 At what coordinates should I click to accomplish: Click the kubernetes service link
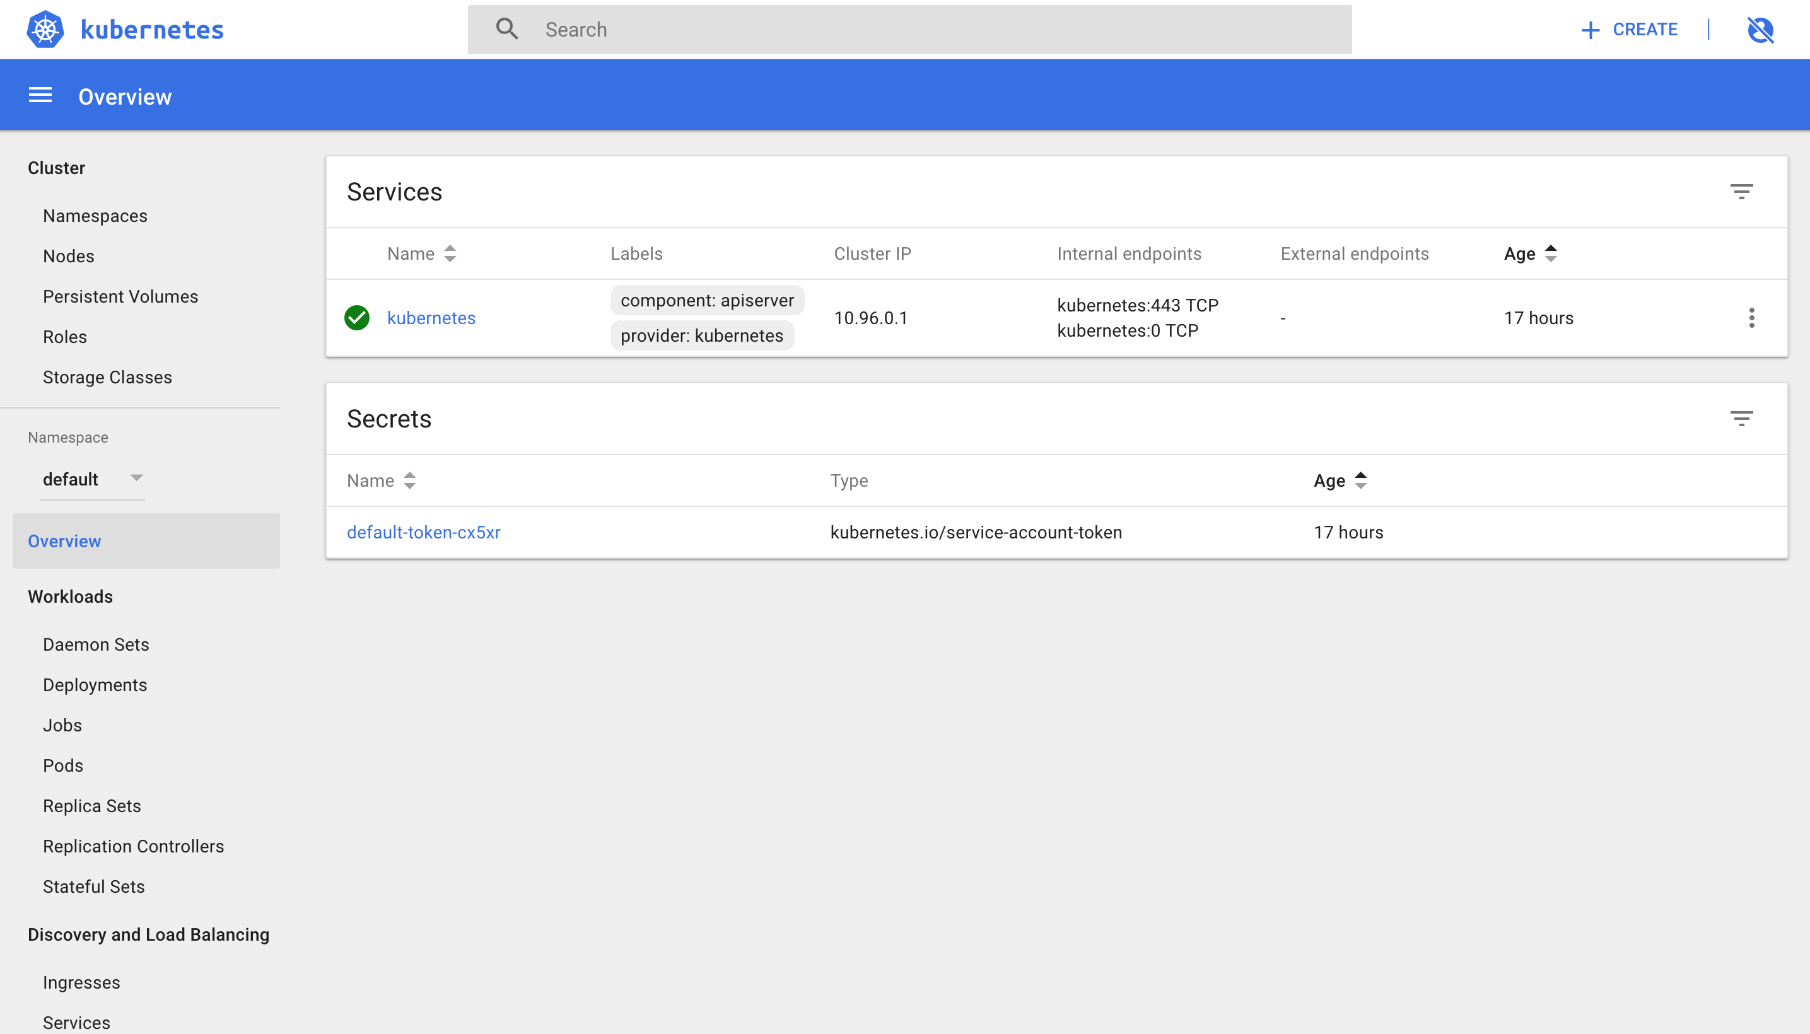coord(431,318)
